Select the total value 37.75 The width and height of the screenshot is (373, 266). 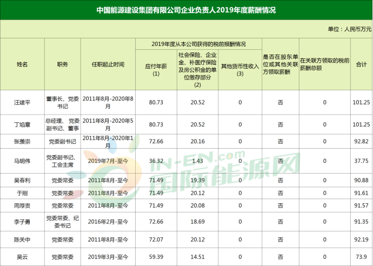coord(361,161)
